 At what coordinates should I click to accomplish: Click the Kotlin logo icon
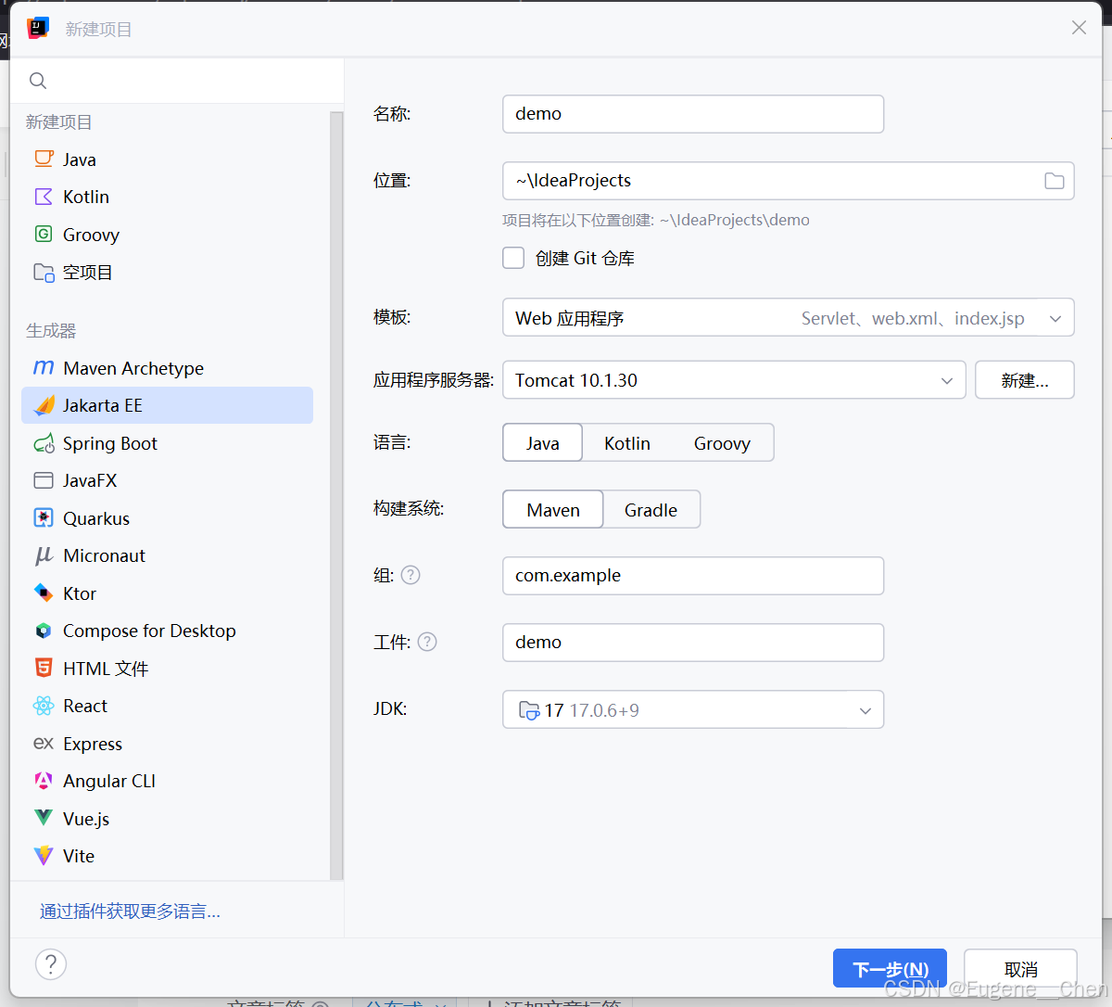coord(44,197)
